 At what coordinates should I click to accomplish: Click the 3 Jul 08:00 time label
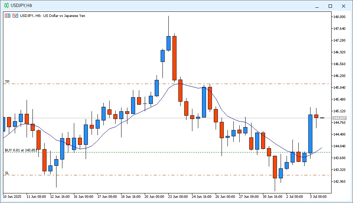pyautogui.click(x=318, y=197)
